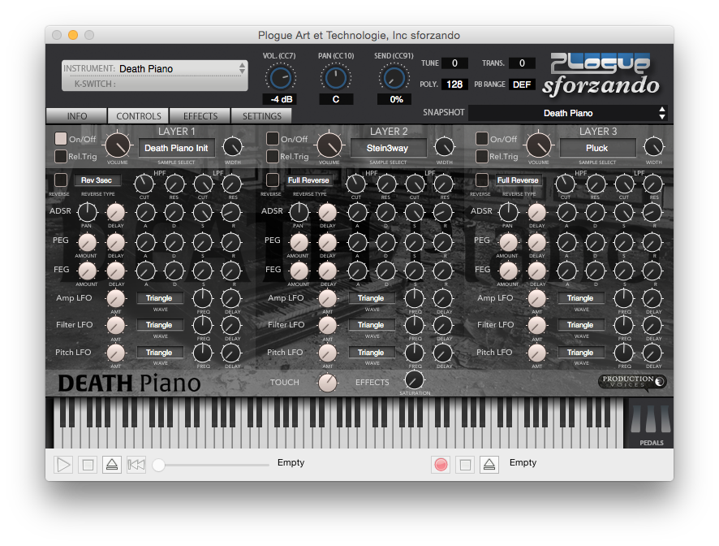The image size is (719, 546).
Task: Open Layer 2 Pitch LFO wave selector
Action: [x=372, y=352]
